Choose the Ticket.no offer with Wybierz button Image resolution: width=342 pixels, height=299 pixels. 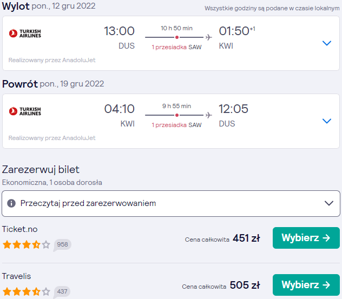click(x=306, y=238)
